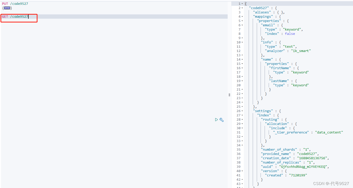Click the "created" : "7120199" line
This screenshot has height=188, width=353.
point(286,175)
